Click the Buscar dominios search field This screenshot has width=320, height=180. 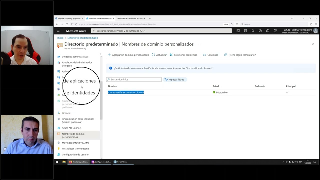click(134, 79)
